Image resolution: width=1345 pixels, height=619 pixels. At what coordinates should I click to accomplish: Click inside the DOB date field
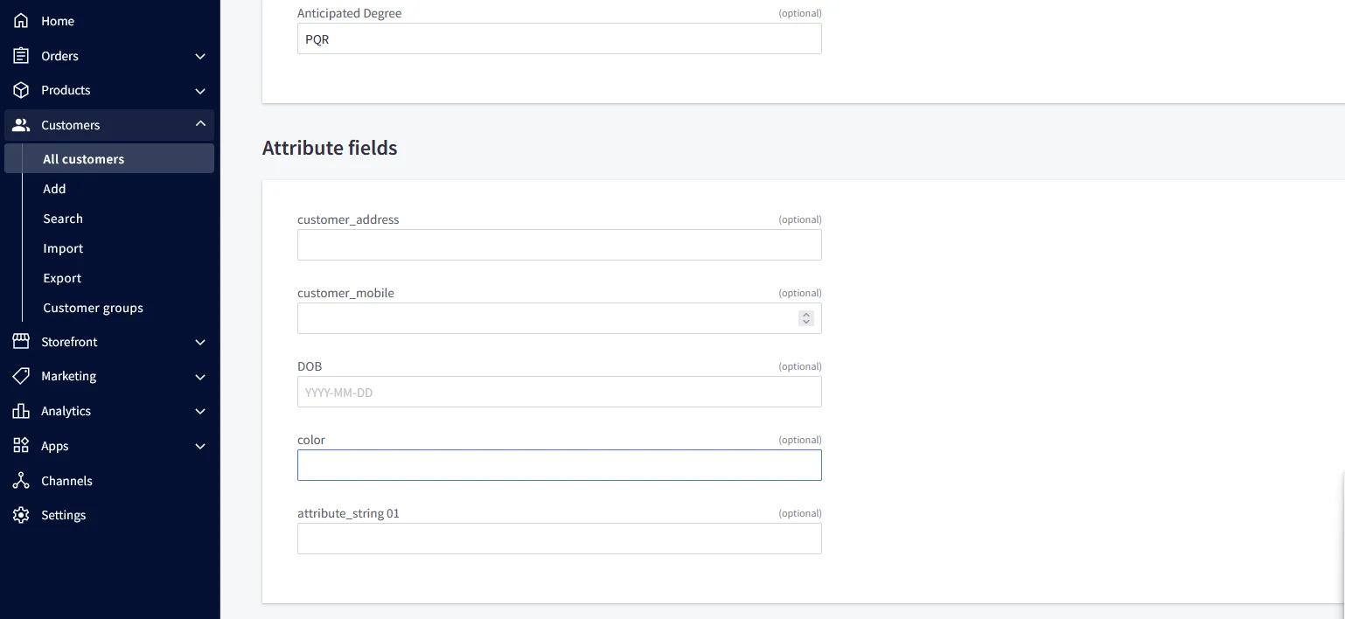coord(559,392)
